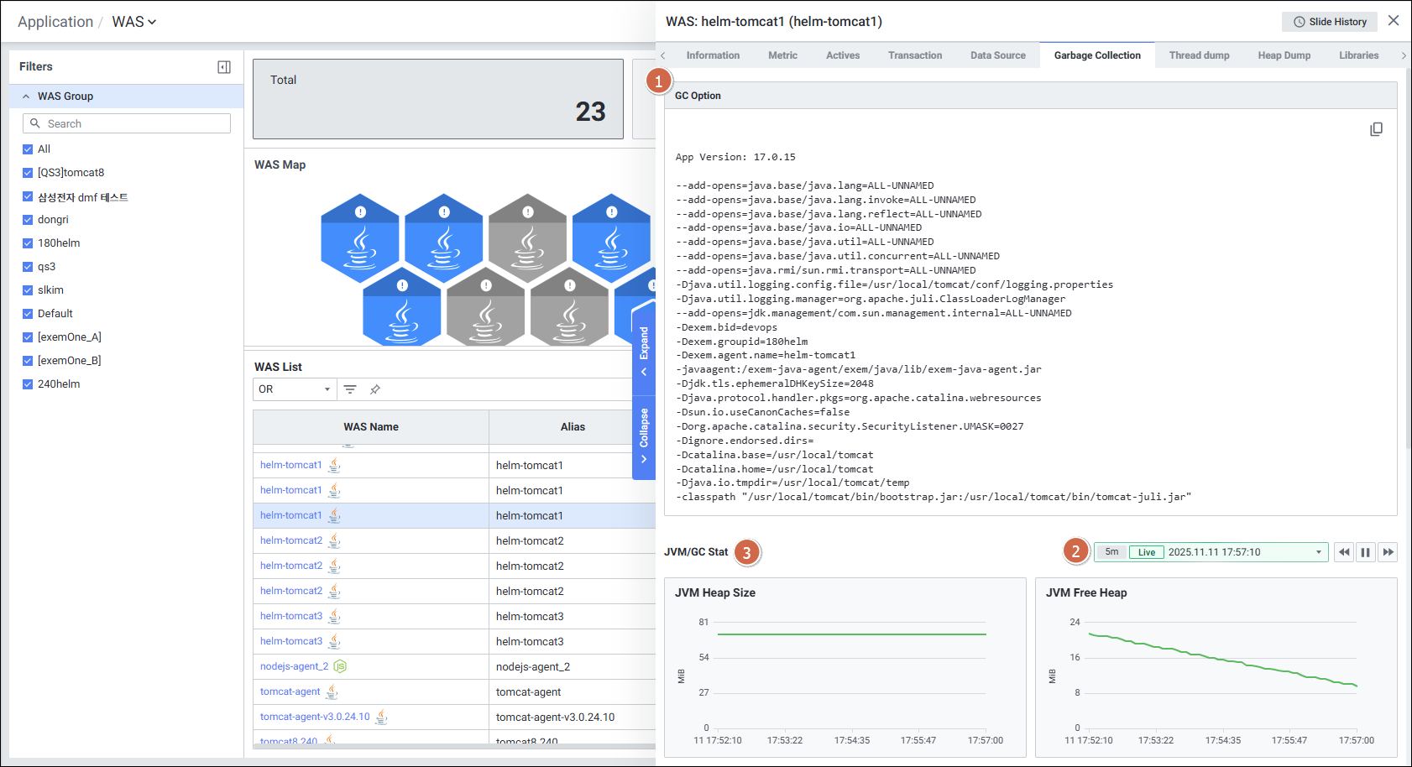Pause the live JVM/GC stat playback
The image size is (1412, 767).
click(x=1365, y=552)
